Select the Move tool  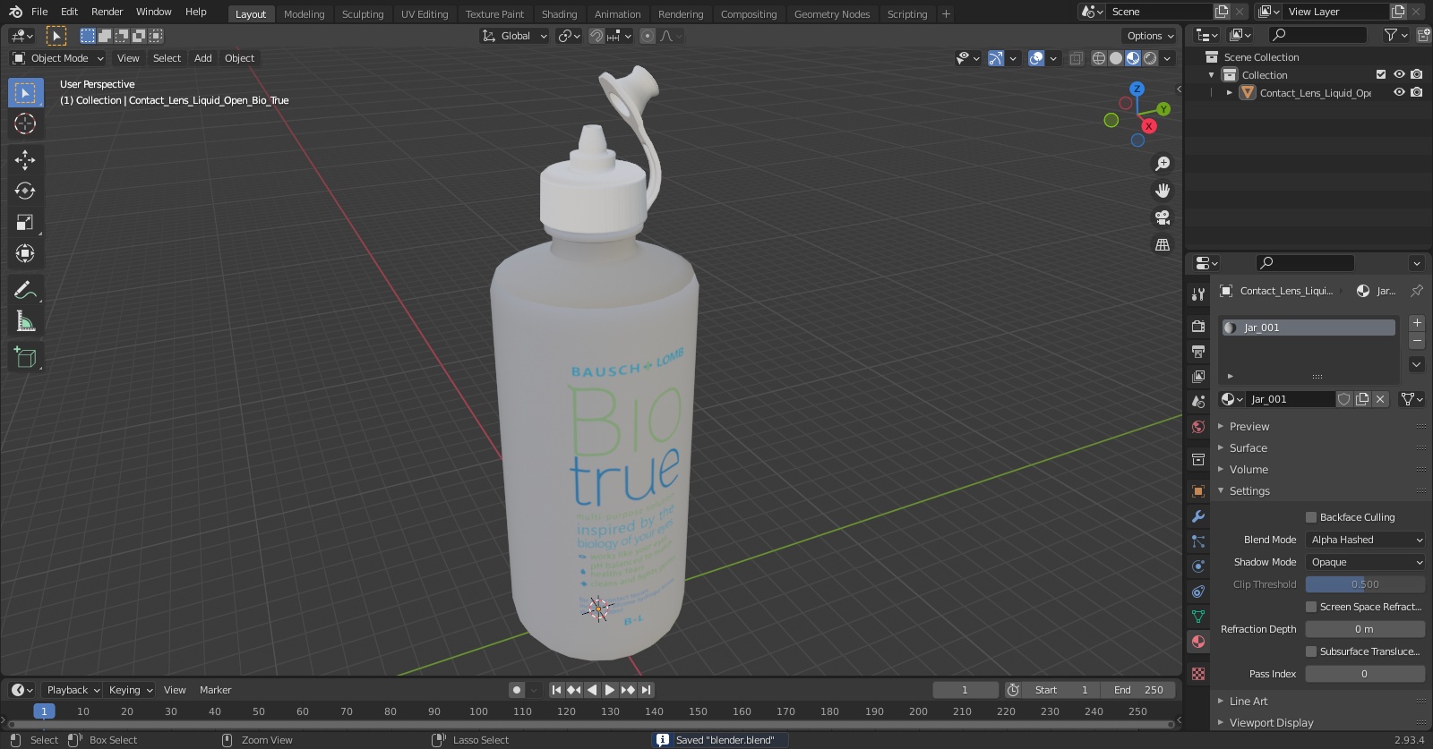[25, 160]
